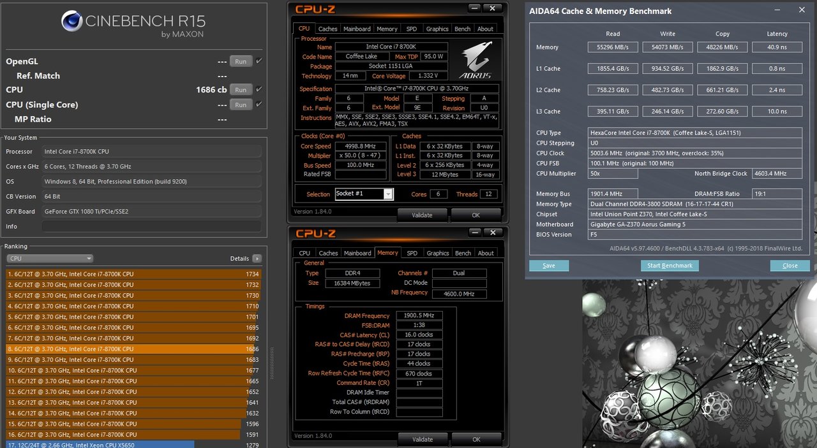The height and width of the screenshot is (448, 817).
Task: Click the Info input field in Cinebench
Action: (151, 226)
